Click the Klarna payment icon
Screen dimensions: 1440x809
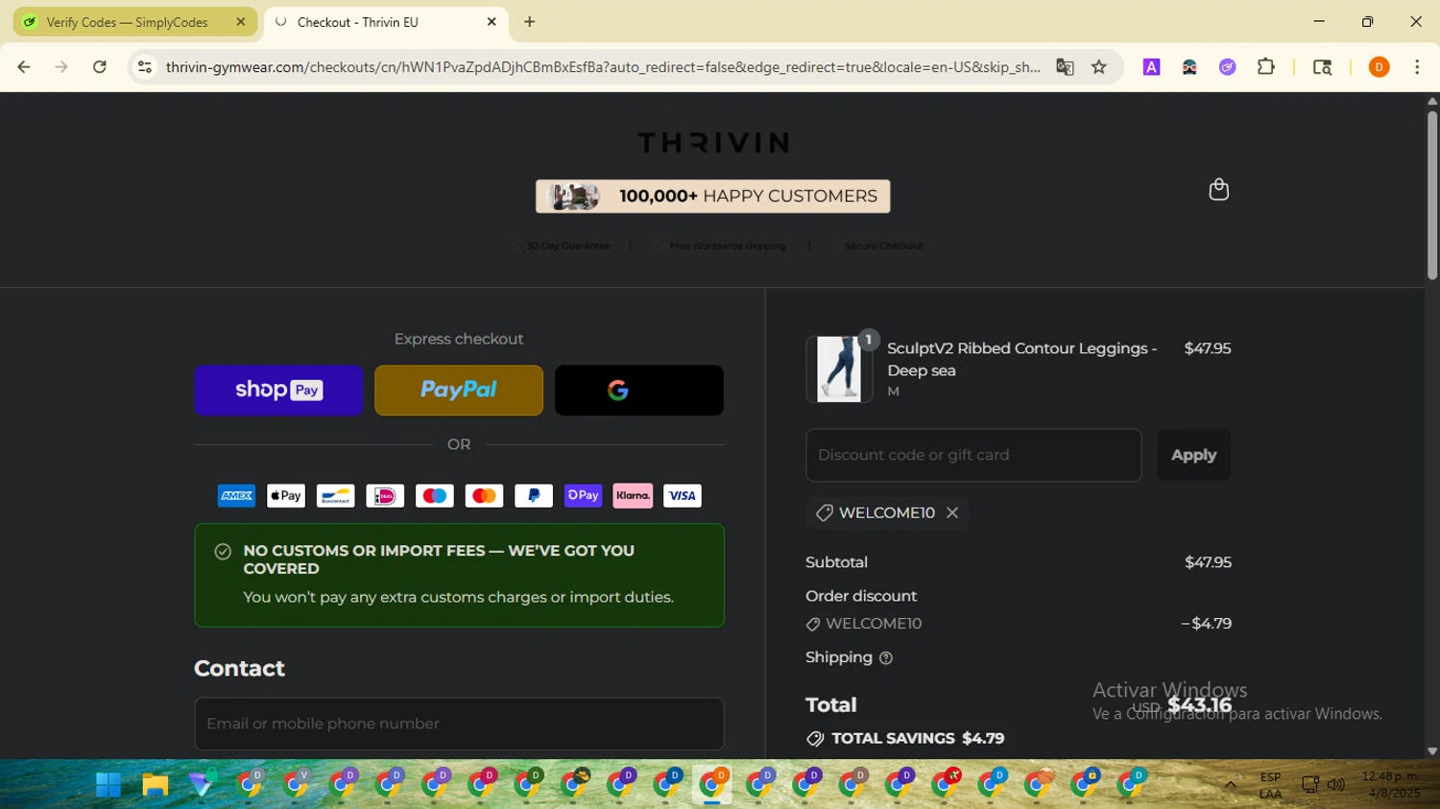pyautogui.click(x=633, y=496)
